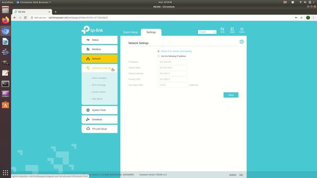This screenshot has height=178, width=317.
Task: Click the Mode icon in header
Action: pyautogui.click(x=222, y=30)
